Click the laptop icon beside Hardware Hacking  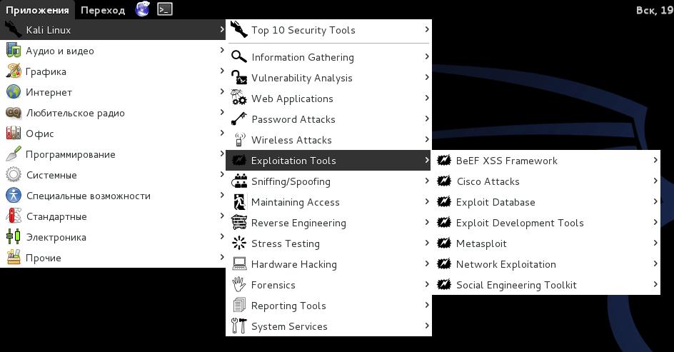239,264
